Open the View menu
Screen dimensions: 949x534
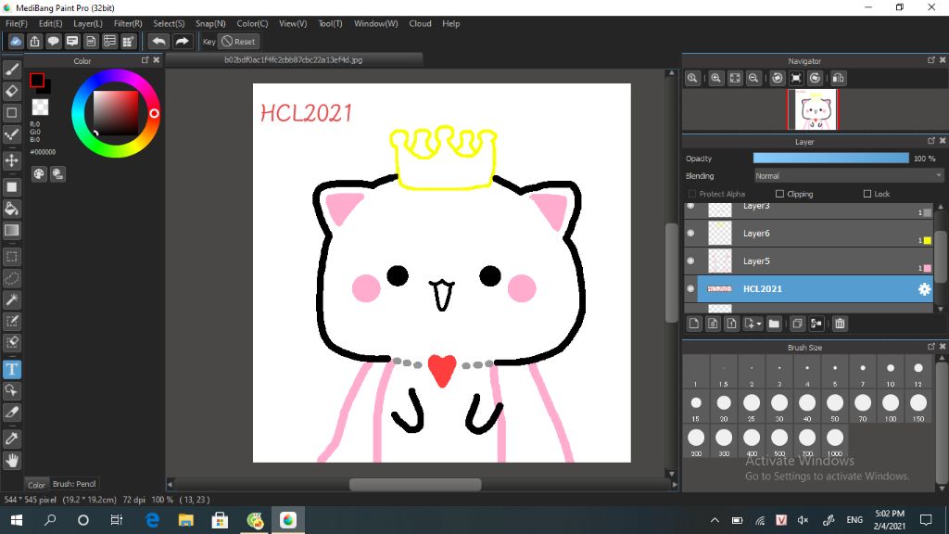pyautogui.click(x=293, y=23)
